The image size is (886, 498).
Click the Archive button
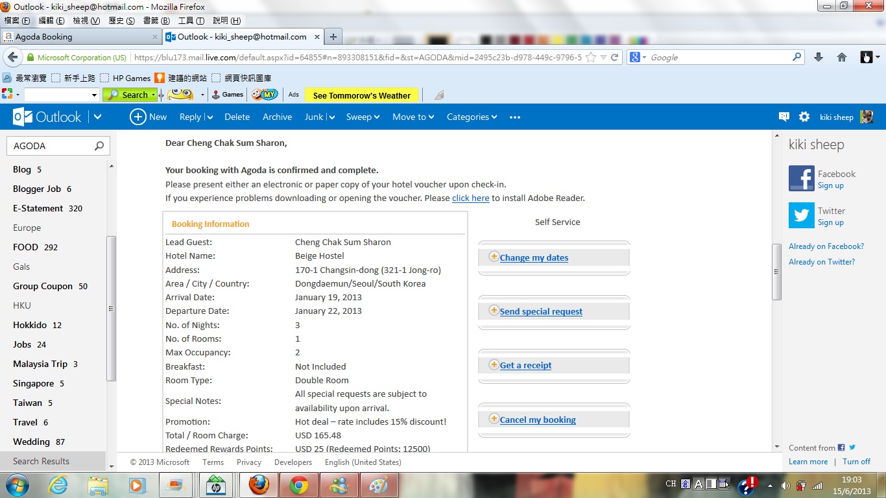pos(277,117)
